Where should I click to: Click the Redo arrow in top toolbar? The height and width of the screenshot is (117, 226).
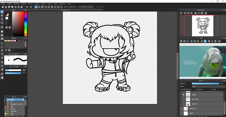pos(31,7)
